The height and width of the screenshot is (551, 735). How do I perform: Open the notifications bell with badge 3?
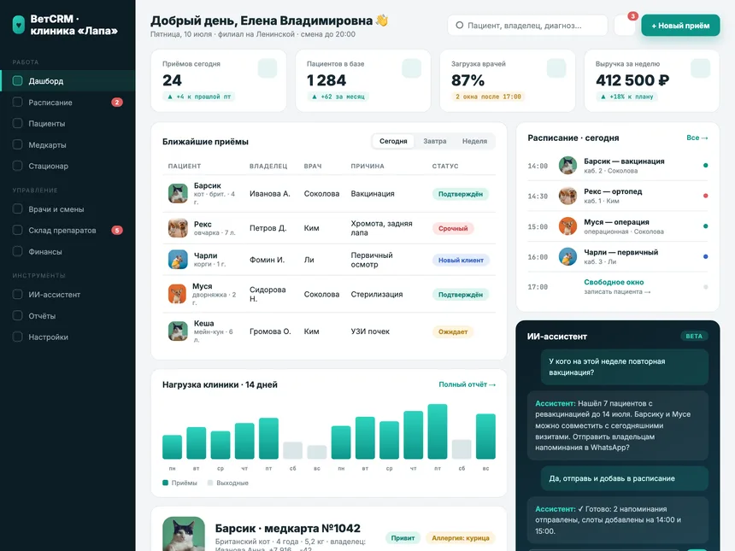pos(625,26)
